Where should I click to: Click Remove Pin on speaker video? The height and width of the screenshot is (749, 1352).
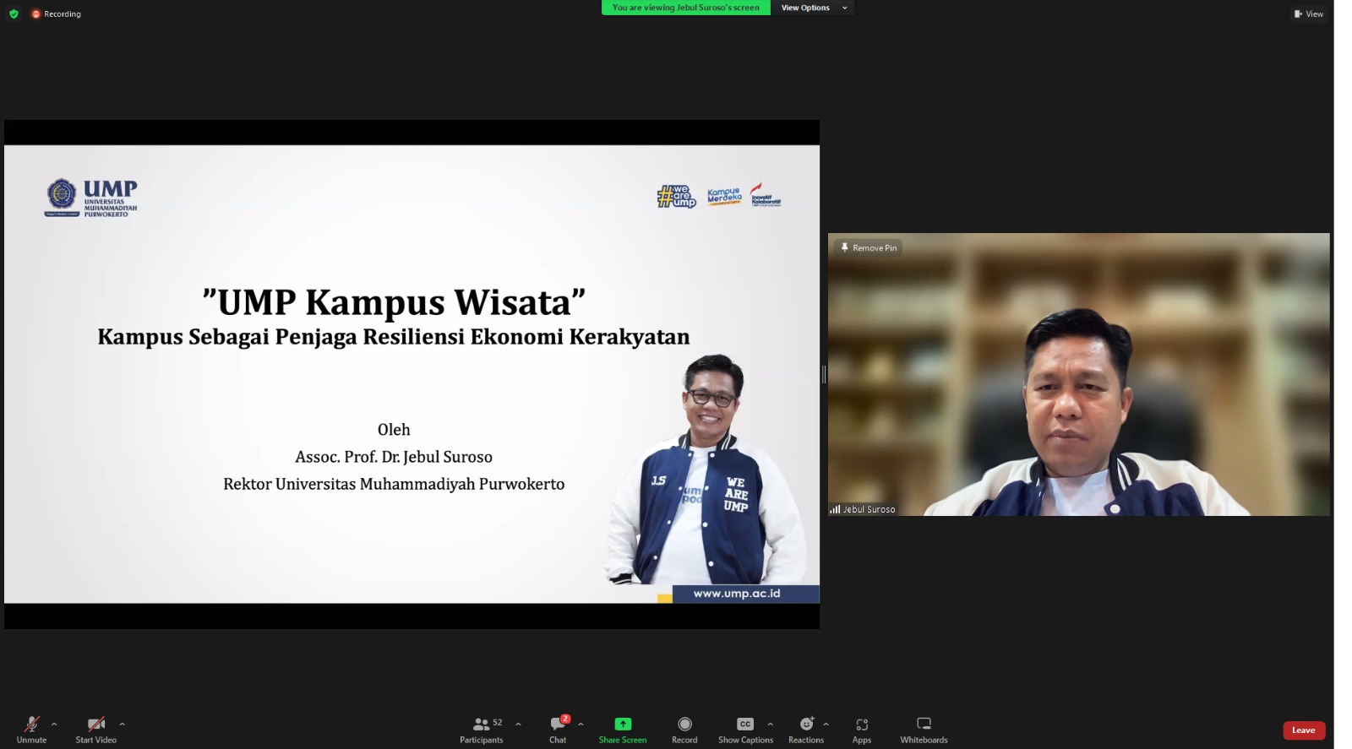tap(869, 247)
